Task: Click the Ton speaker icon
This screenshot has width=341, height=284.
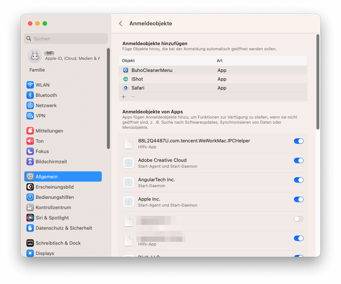Action: [x=30, y=141]
